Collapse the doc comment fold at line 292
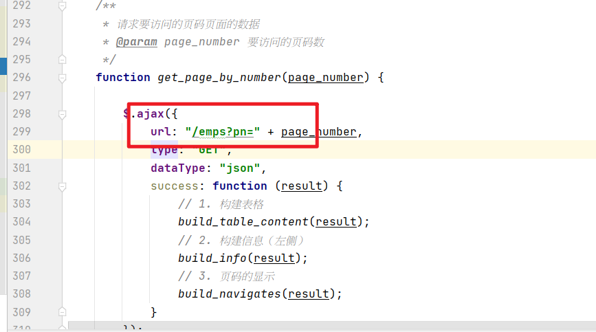This screenshot has width=596, height=332. click(63, 6)
